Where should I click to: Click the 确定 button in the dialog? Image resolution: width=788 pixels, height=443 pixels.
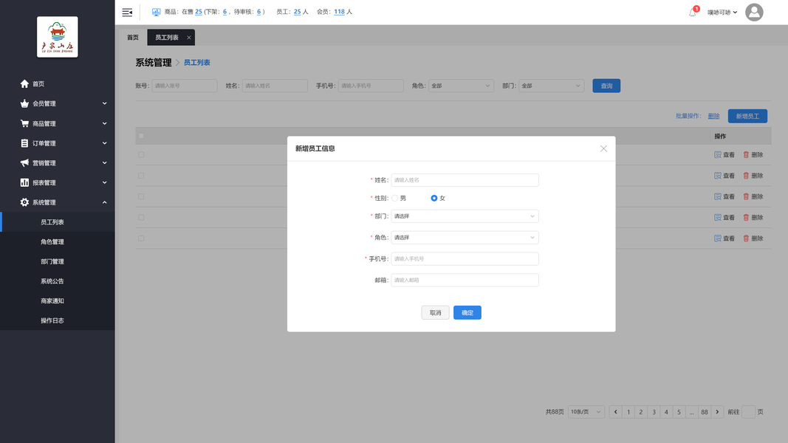point(467,312)
